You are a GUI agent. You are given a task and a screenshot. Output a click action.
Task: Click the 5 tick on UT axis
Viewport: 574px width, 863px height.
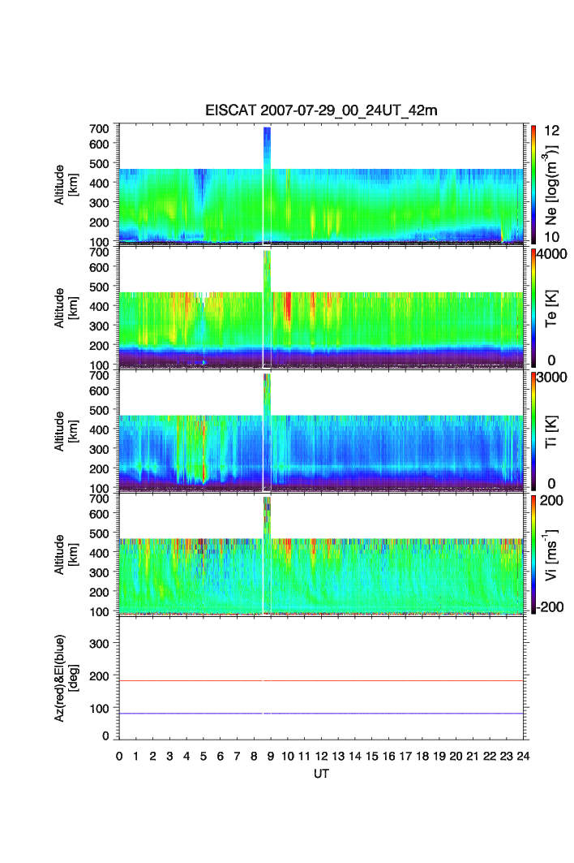pos(203,756)
